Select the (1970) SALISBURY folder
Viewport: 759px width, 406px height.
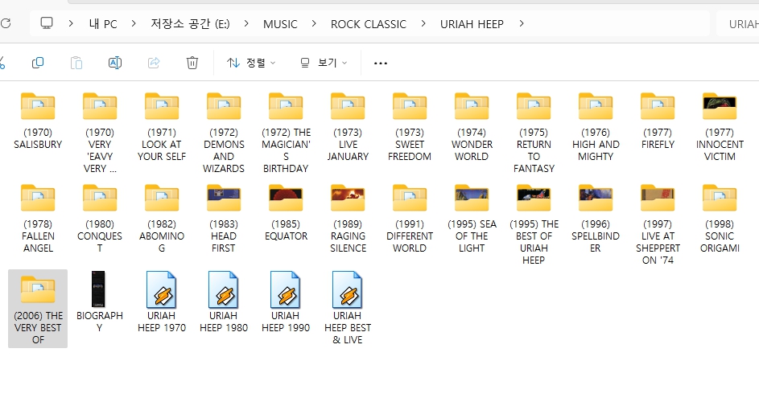(38, 122)
